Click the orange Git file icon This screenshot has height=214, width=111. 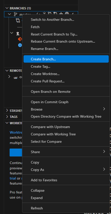(x=20, y=39)
